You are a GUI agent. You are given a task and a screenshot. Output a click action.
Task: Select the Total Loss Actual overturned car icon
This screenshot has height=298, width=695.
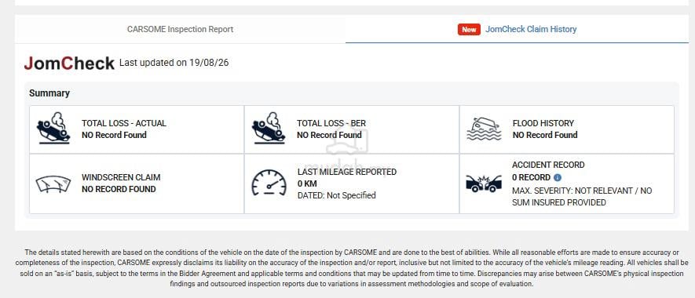pyautogui.click(x=53, y=128)
